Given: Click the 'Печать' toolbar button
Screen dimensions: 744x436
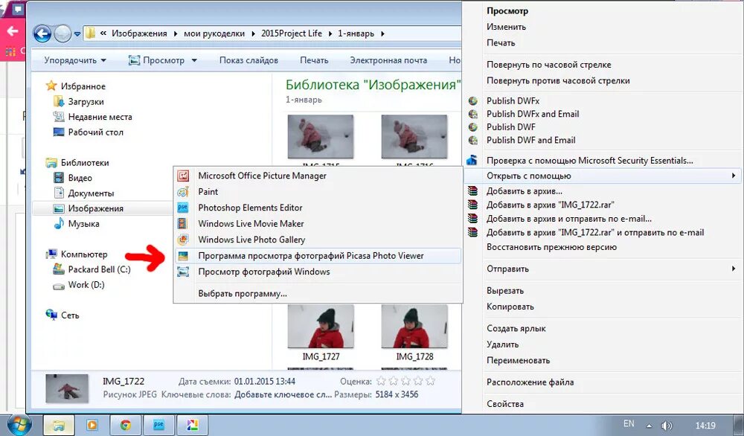Looking at the screenshot, I should click(314, 60).
